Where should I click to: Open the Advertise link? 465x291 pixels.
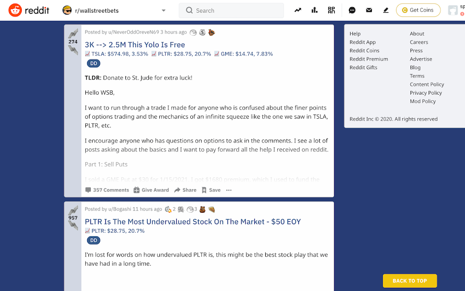pos(421,59)
